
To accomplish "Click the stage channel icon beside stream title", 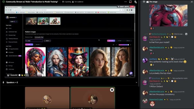I will coord(4,2).
